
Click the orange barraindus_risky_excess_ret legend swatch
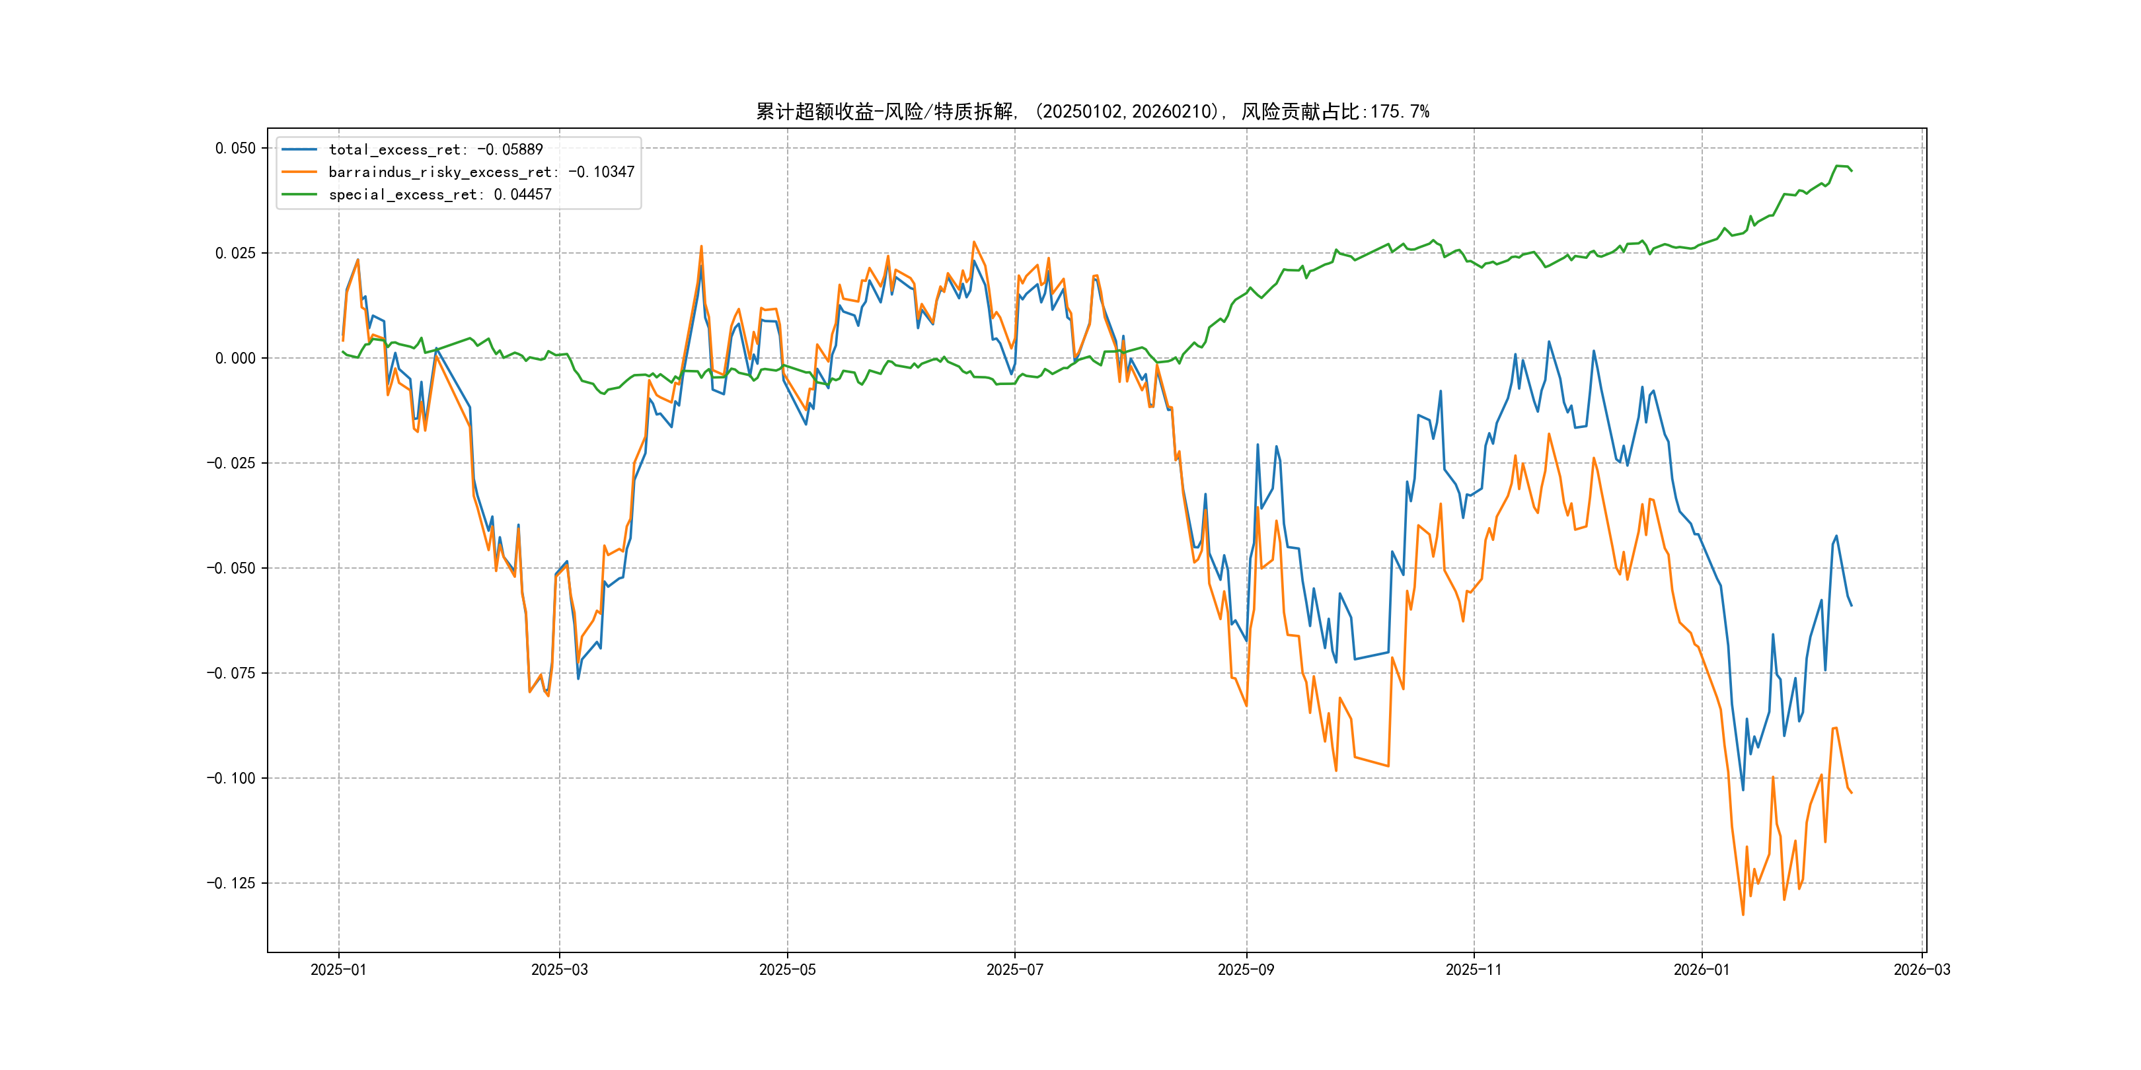pos(299,172)
